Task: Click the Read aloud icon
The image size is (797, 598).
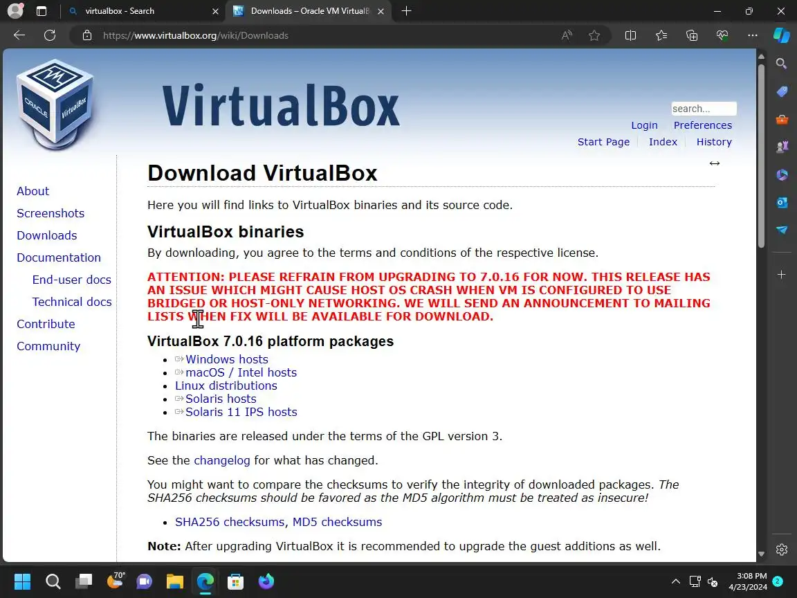Action: pos(566,35)
